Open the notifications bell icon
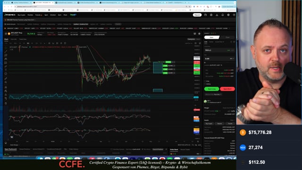This screenshot has height=170, width=302. (x=222, y=15)
